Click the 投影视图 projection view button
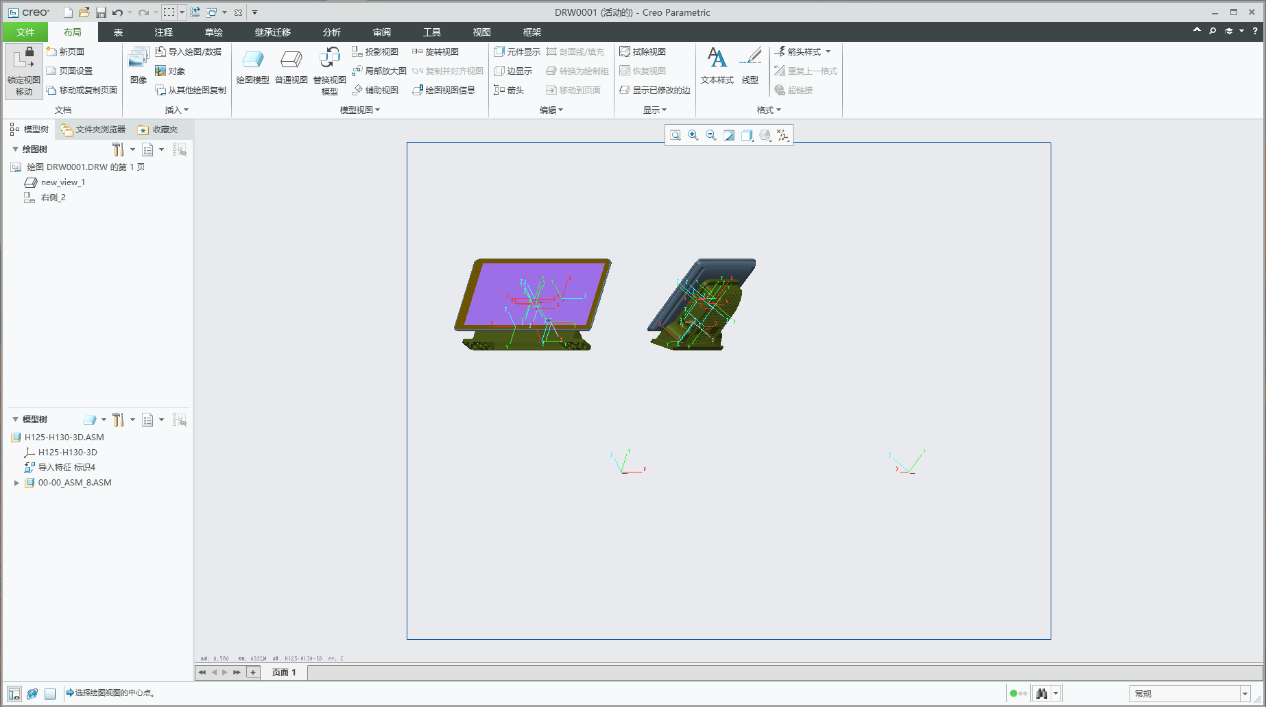This screenshot has height=707, width=1266. click(375, 51)
